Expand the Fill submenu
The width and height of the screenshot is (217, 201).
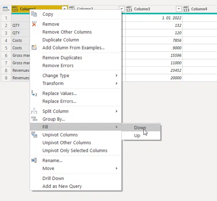(x=76, y=127)
